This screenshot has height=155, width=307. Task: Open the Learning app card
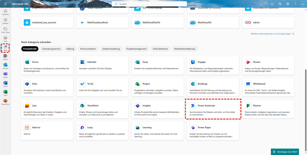pyautogui.click(x=158, y=131)
